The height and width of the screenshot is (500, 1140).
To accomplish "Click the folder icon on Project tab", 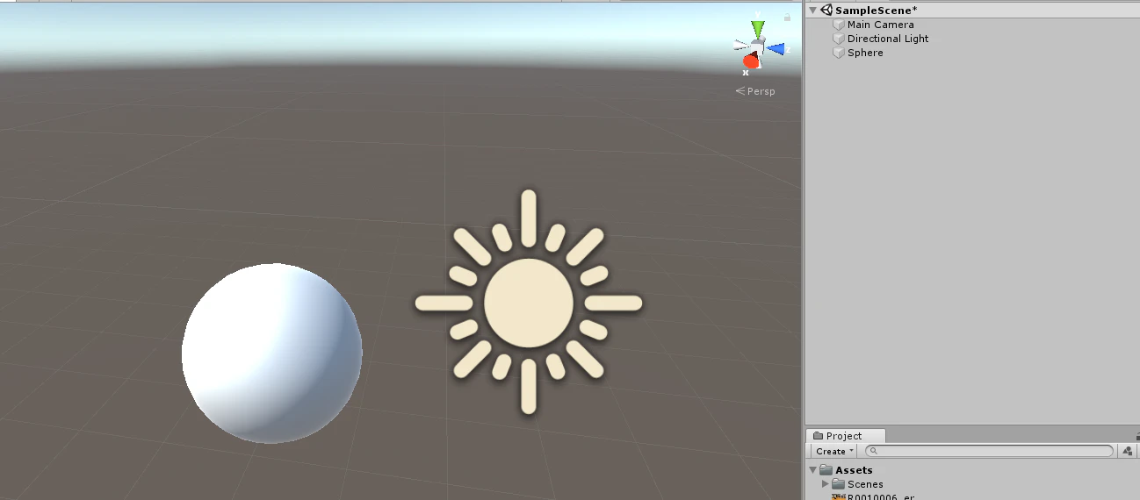I will pyautogui.click(x=818, y=436).
